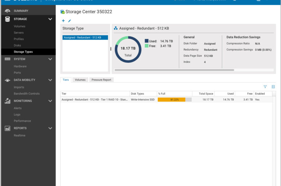Click the dark blue Used legend swatch
Image resolution: width=281 pixels, height=186 pixels.
pyautogui.click(x=147, y=41)
